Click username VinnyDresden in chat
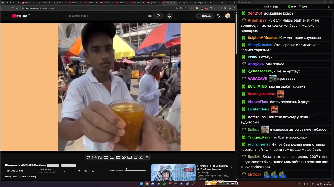The height and width of the screenshot is (187, 334). pos(260,45)
